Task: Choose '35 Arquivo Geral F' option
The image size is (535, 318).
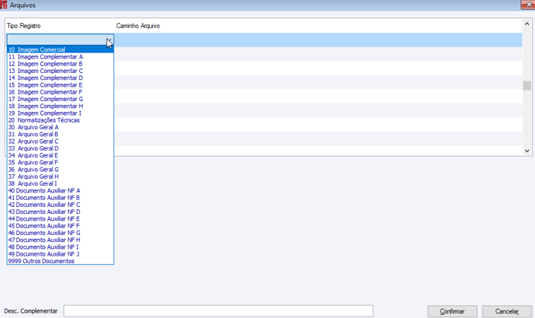Action: (60, 162)
